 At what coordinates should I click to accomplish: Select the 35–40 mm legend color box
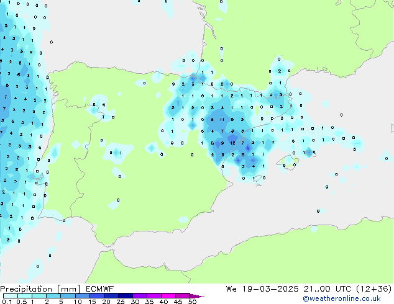point(153,296)
